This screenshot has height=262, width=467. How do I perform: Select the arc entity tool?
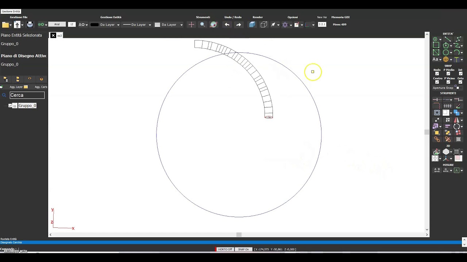pos(456,52)
